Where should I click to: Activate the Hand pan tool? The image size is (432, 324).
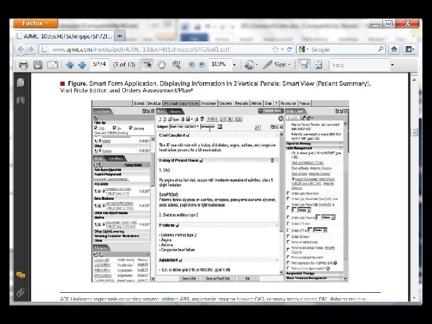161,65
